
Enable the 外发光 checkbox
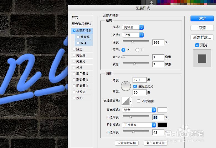tap(74, 92)
